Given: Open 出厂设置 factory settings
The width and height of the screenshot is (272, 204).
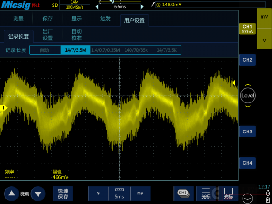Looking at the screenshot, I should (48, 35).
